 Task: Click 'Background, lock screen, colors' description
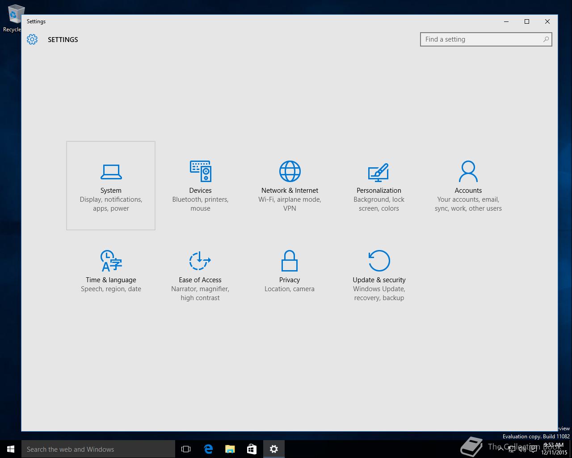coord(379,204)
